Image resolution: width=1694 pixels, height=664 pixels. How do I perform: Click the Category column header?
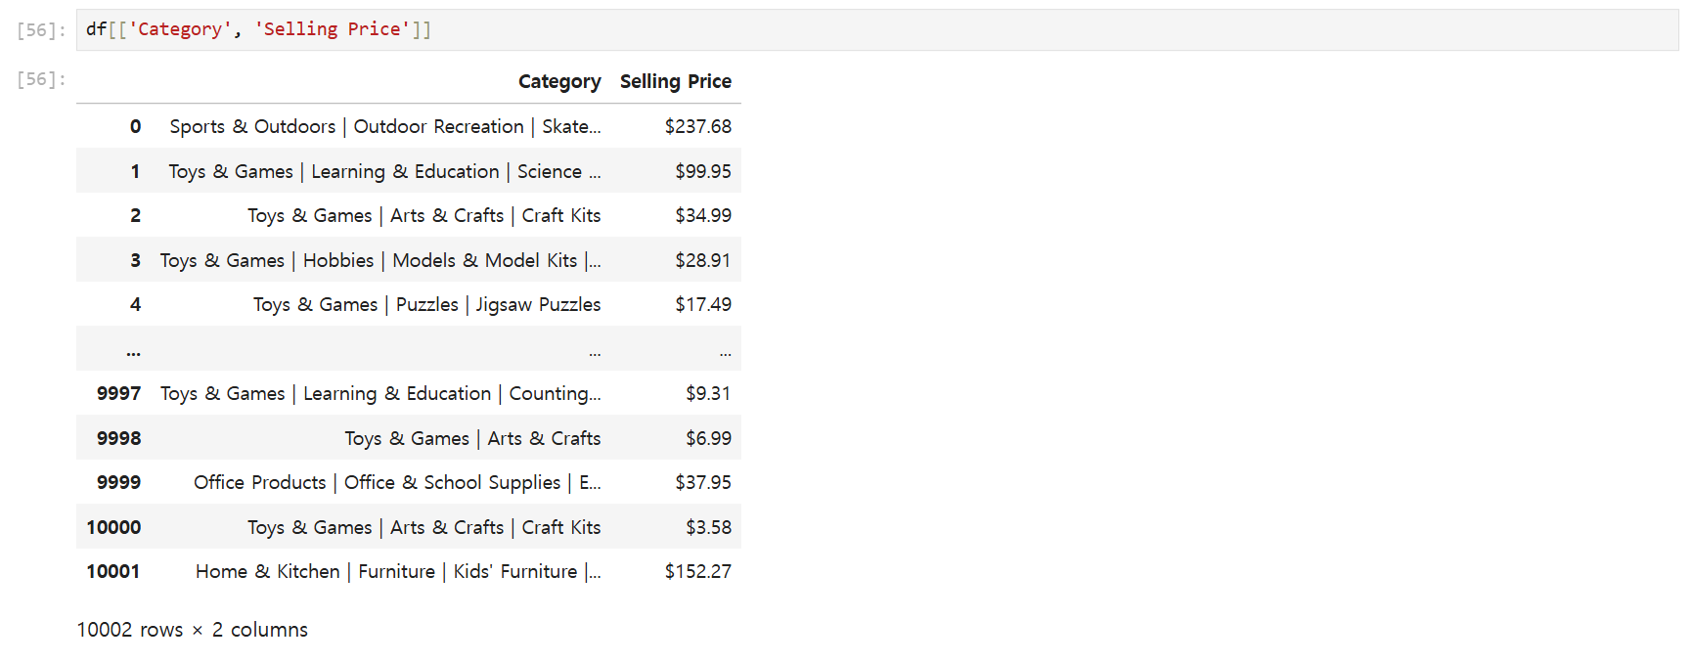click(x=558, y=81)
